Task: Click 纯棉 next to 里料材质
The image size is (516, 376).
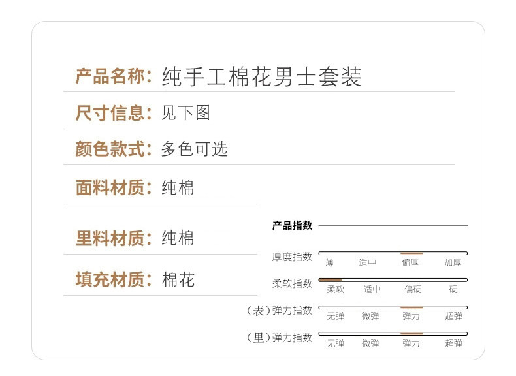Action: pyautogui.click(x=178, y=238)
